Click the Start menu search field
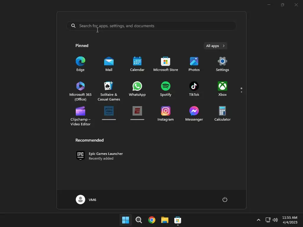This screenshot has height=227, width=303. pyautogui.click(x=151, y=26)
